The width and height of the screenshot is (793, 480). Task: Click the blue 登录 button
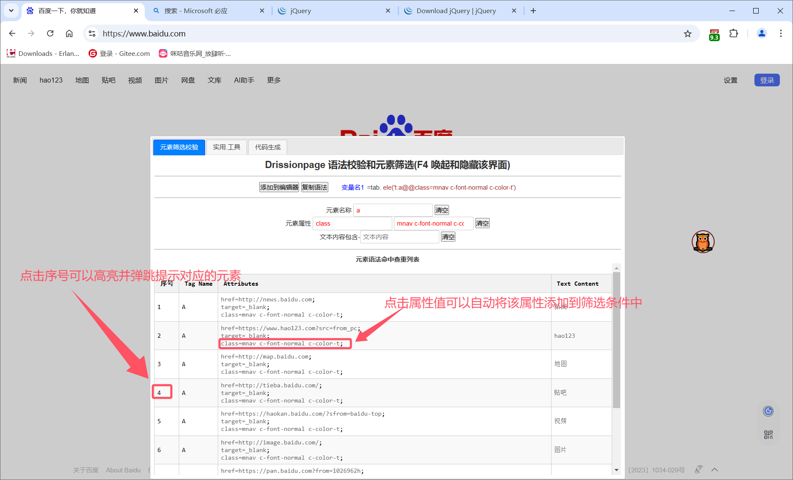pos(767,80)
